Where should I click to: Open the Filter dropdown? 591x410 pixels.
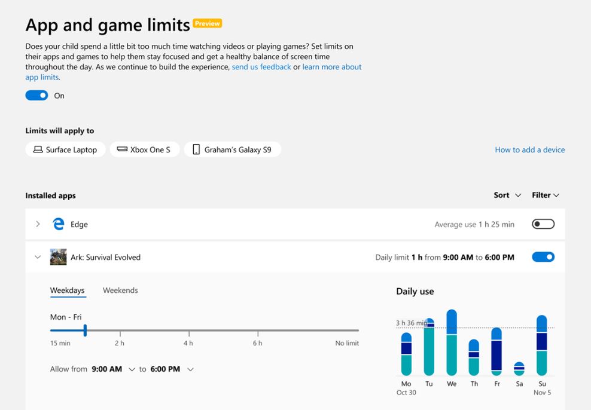[x=546, y=195]
